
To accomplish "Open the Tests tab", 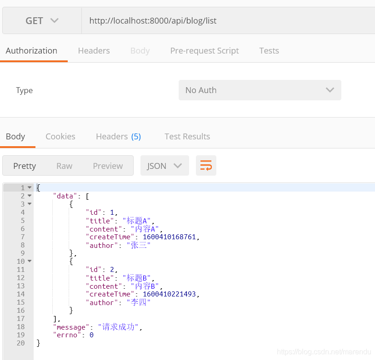I will pyautogui.click(x=269, y=51).
